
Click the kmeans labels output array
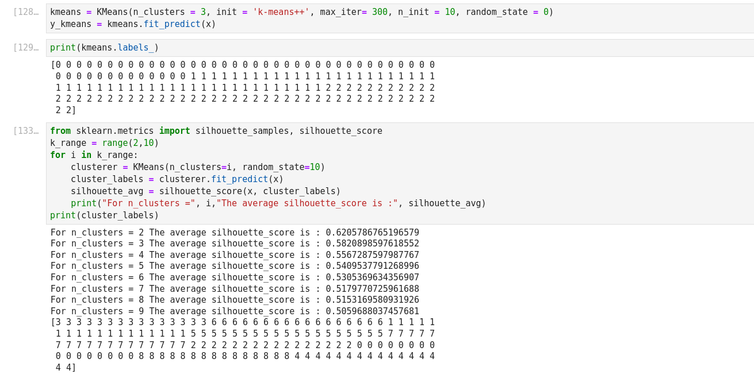[242, 87]
